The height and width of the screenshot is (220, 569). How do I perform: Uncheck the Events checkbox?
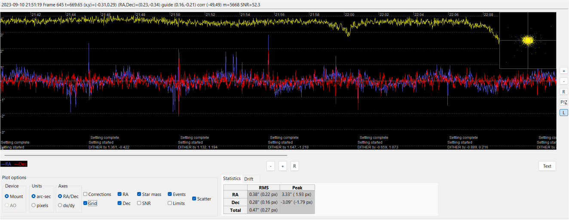177,194
